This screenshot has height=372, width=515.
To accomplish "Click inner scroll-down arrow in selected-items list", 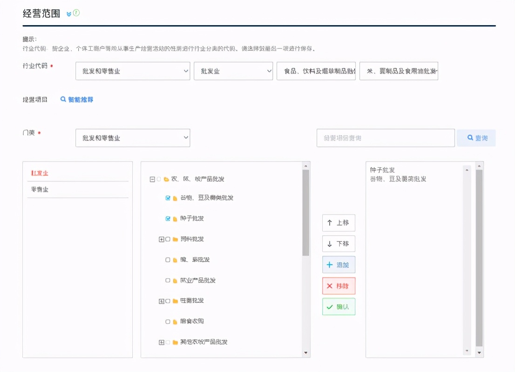I will (467, 351).
